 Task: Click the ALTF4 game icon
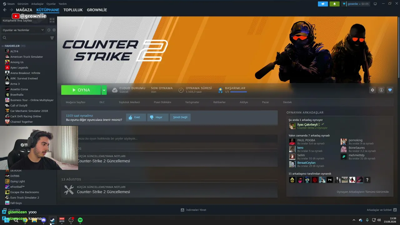[x=7, y=51]
